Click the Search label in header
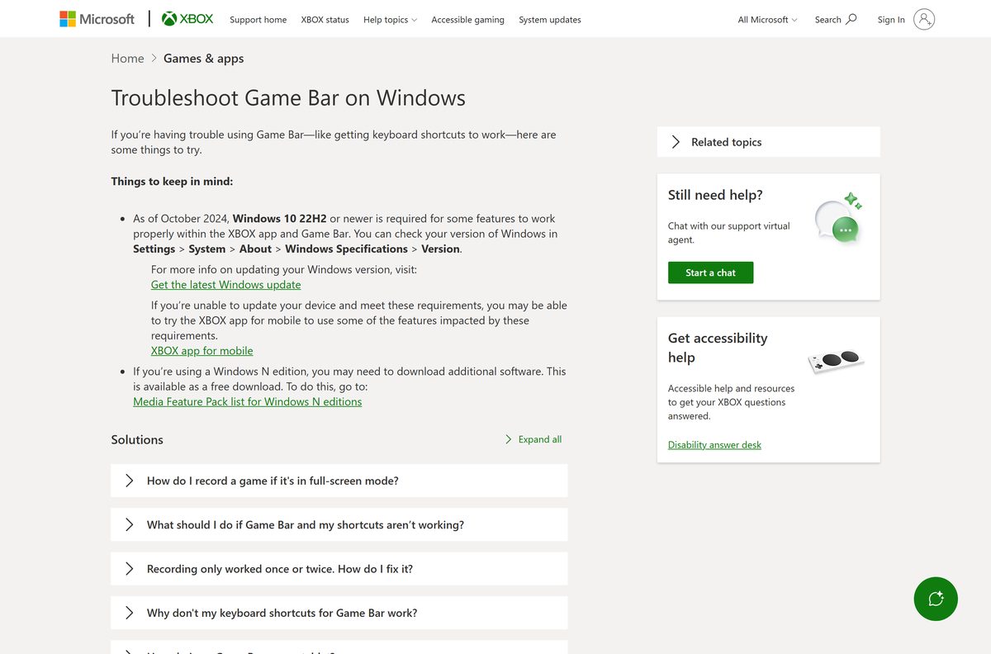Screen dimensions: 991x654 tap(827, 20)
